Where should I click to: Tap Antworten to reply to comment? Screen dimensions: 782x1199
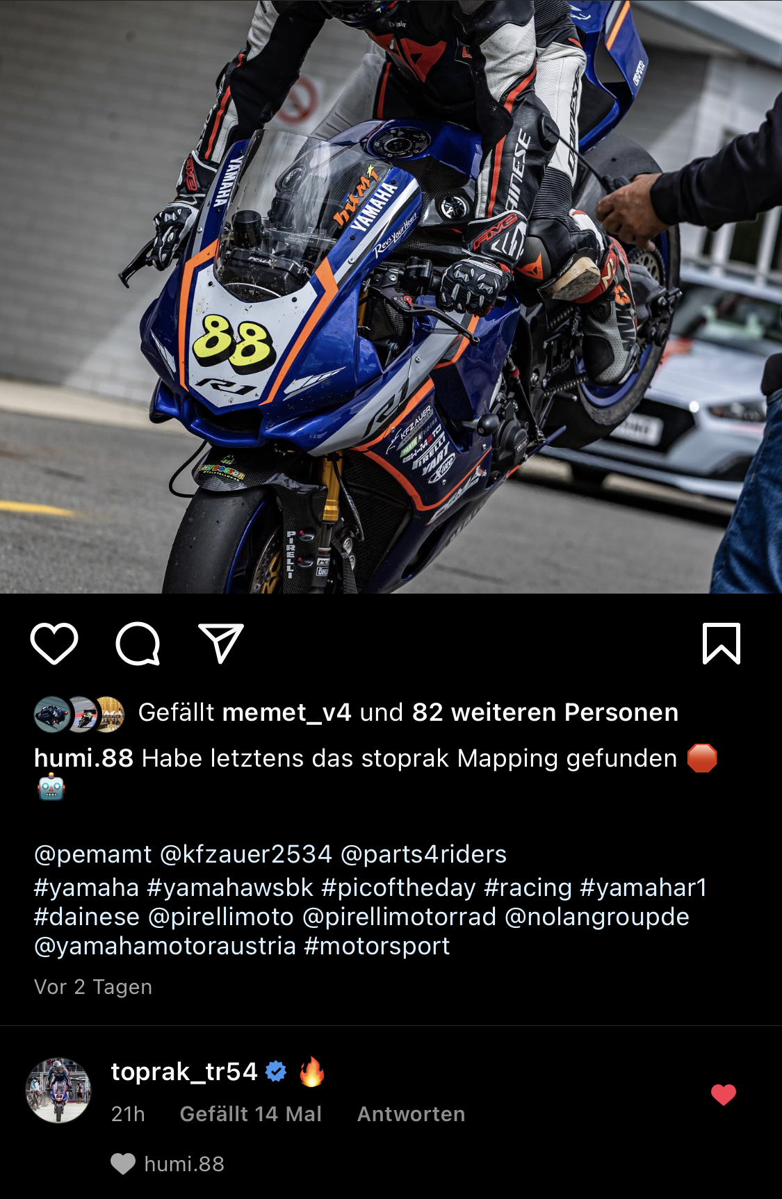411,1114
